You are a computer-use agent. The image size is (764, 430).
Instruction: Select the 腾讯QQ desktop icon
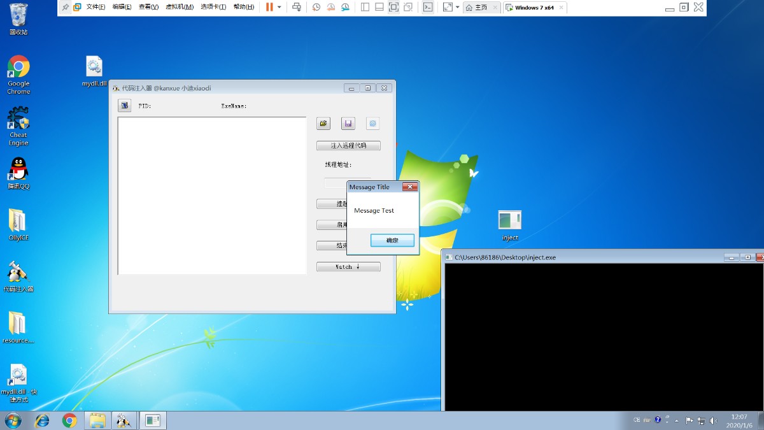(x=18, y=173)
